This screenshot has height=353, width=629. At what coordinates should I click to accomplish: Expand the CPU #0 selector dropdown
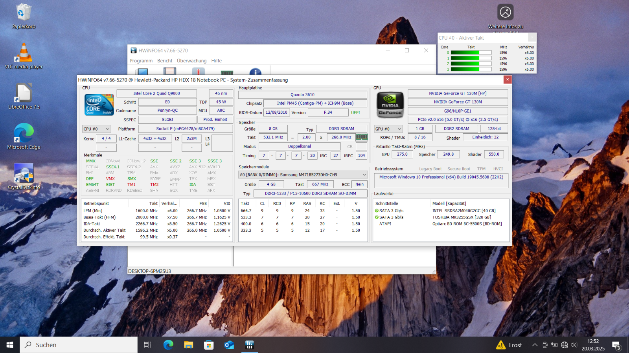coord(96,129)
